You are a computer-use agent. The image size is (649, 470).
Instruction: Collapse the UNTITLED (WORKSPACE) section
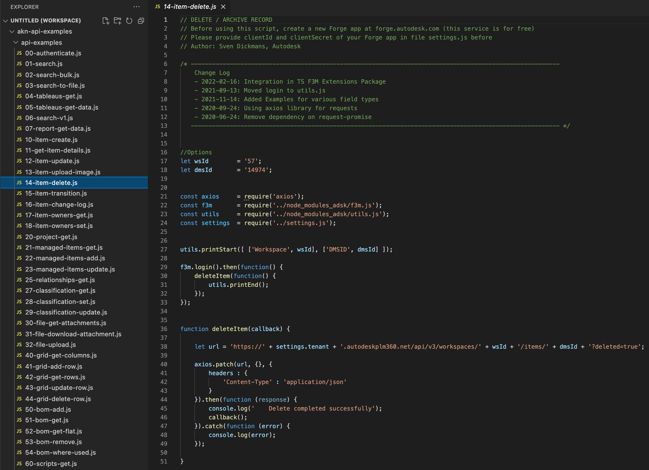(5, 21)
